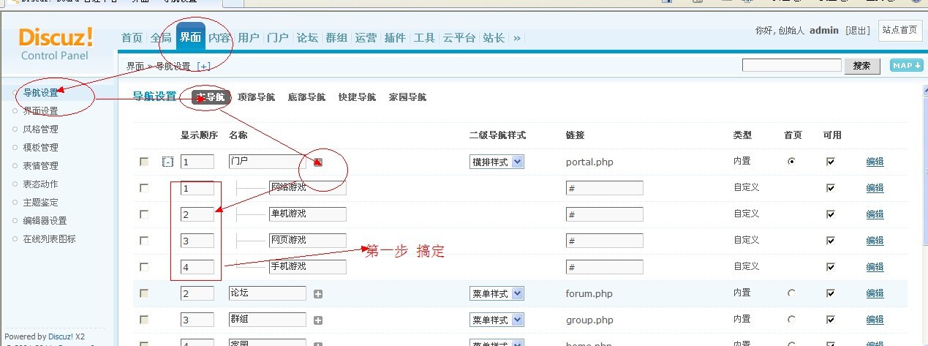The image size is (928, 346).
Task: Tick the checkbox for 手机游戏 row
Action: pyautogui.click(x=144, y=267)
